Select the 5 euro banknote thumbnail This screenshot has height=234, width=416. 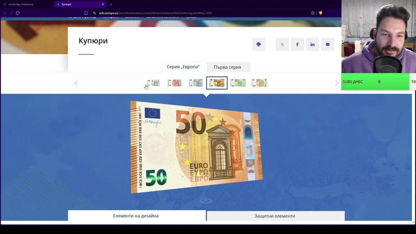click(x=153, y=83)
